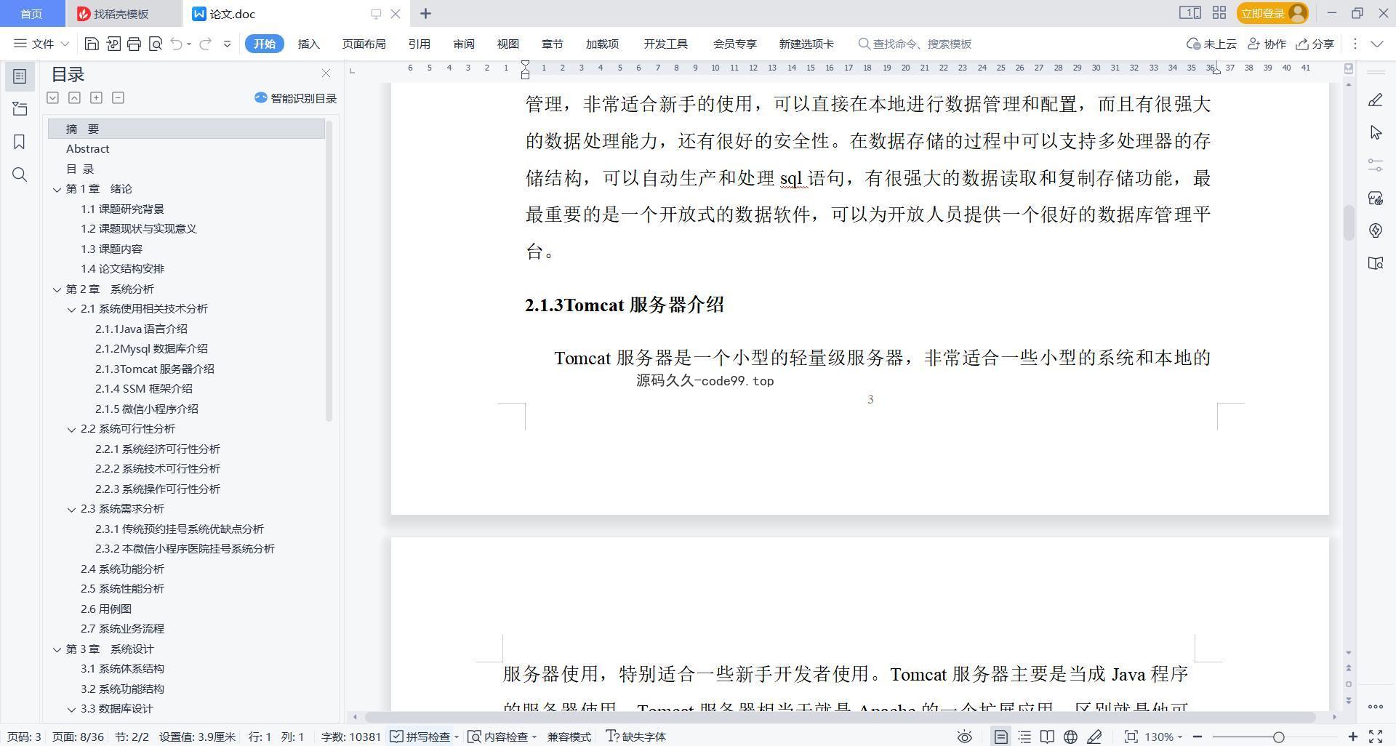This screenshot has width=1396, height=746.
Task: Click the zoom slider handle
Action: point(1278,737)
